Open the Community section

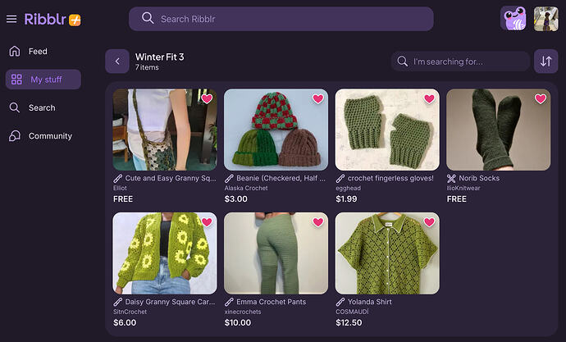pyautogui.click(x=49, y=135)
